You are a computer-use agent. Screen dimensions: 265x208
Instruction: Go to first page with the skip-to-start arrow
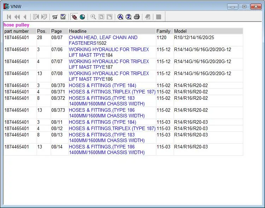tap(9, 17)
